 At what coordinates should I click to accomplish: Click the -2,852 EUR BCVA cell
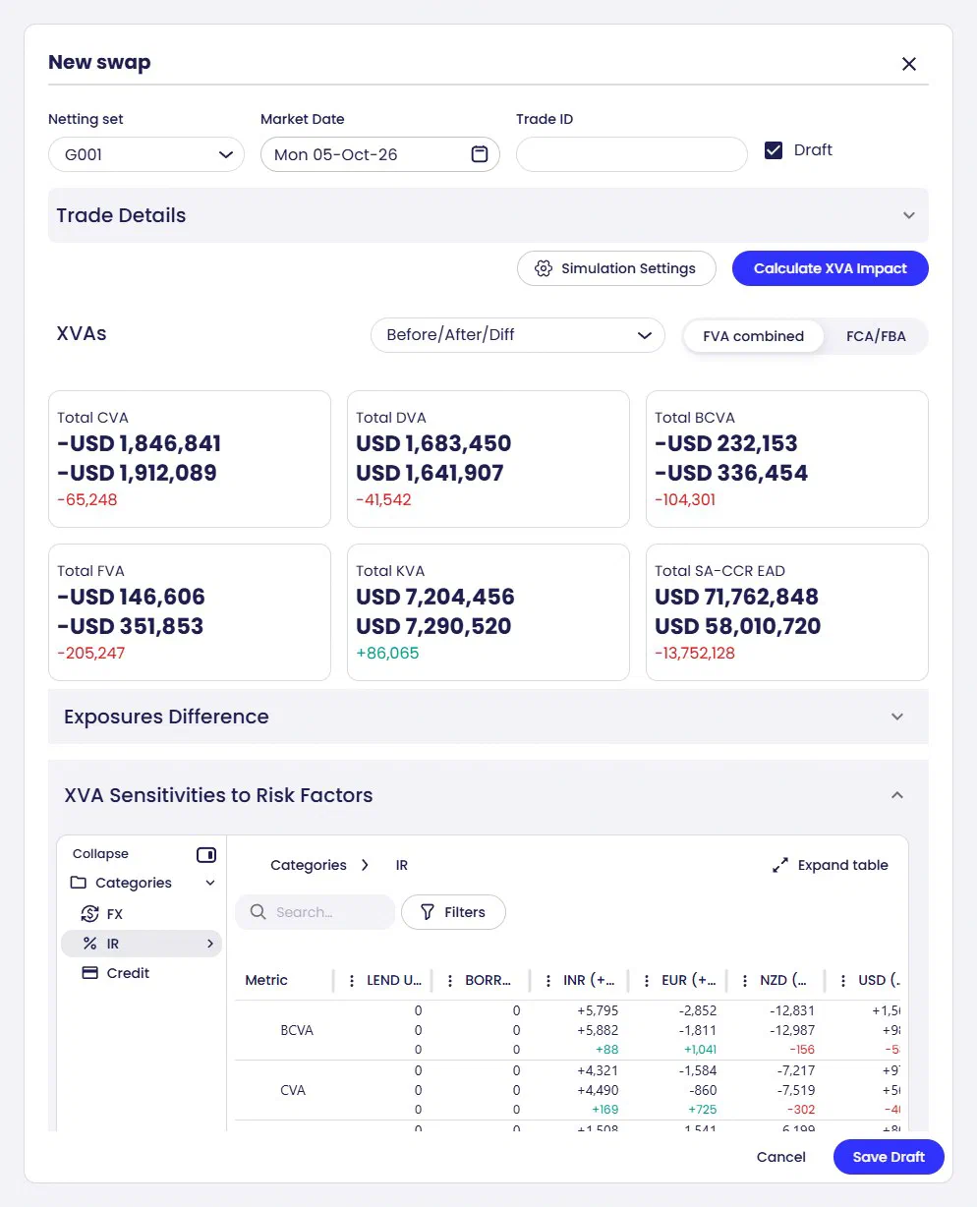coord(698,1010)
